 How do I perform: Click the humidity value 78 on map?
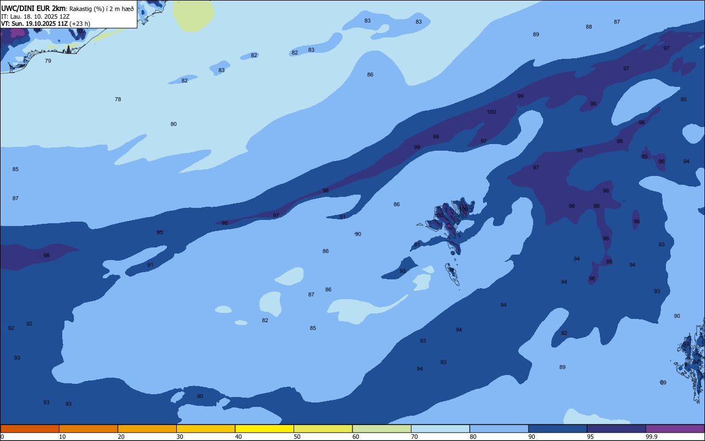118,100
